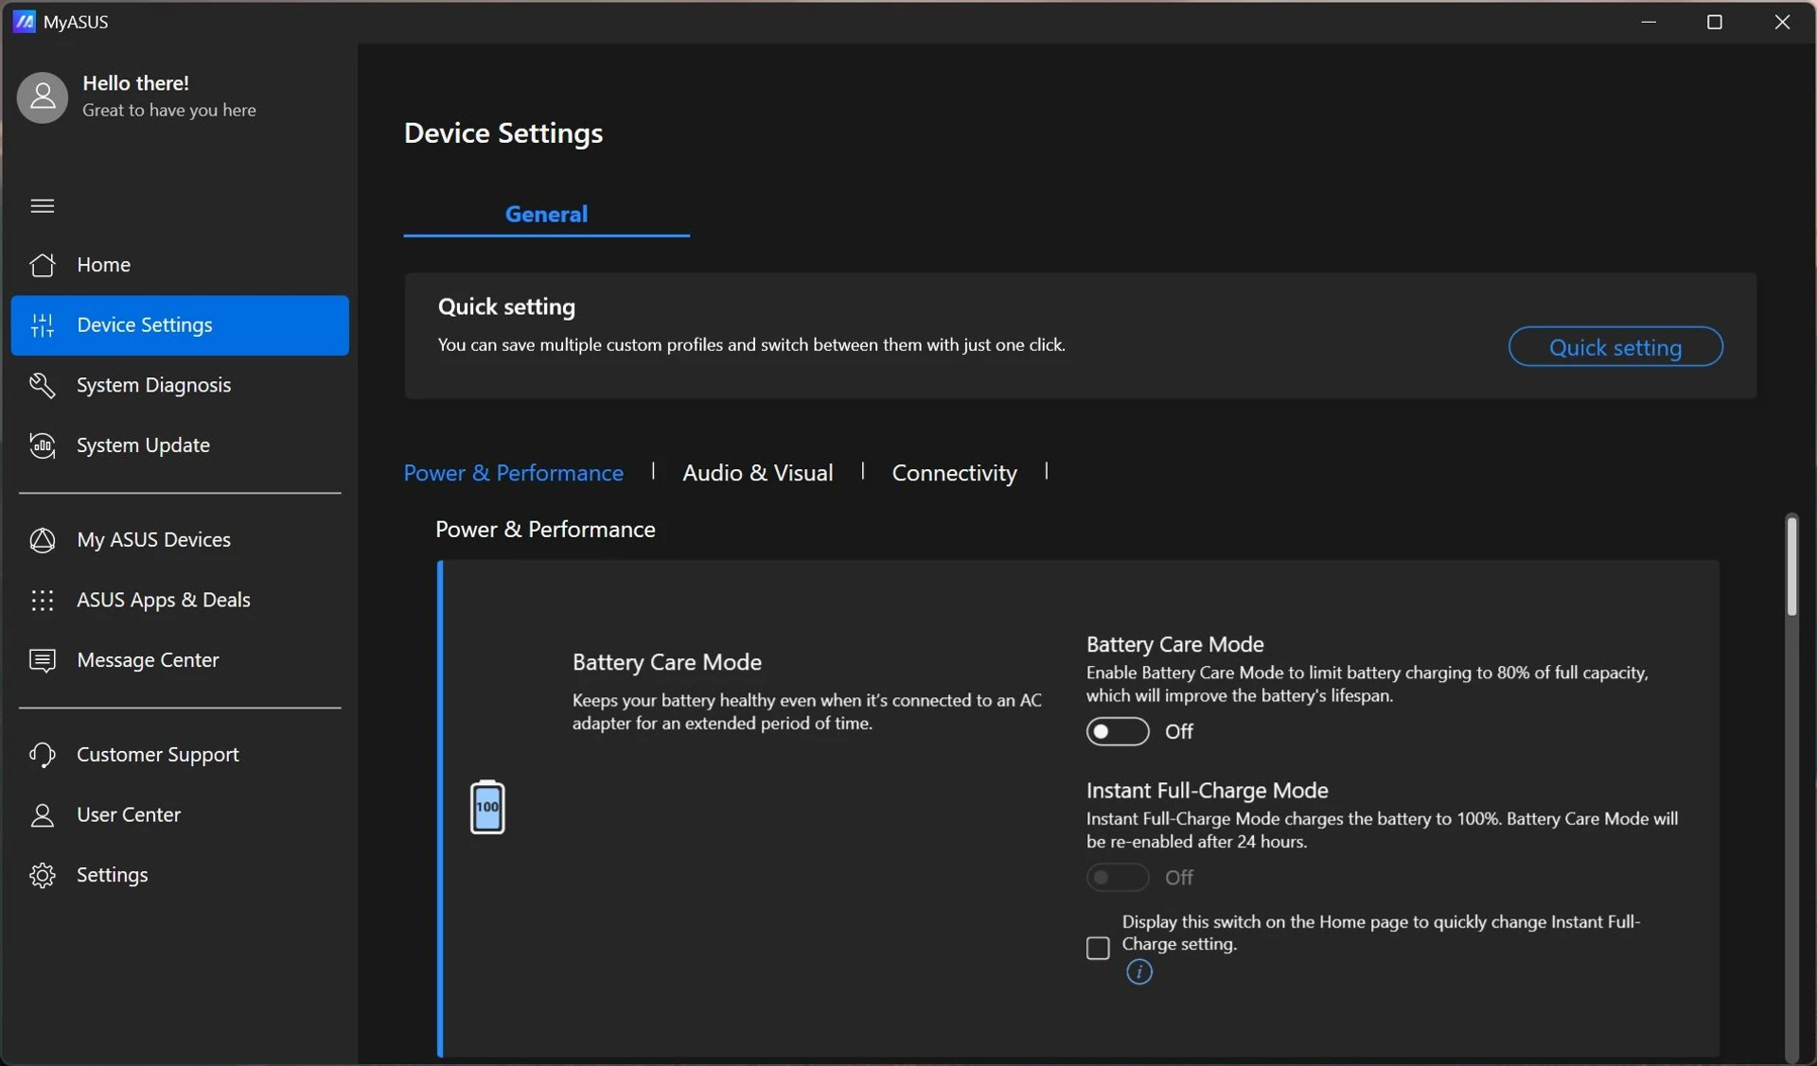Viewport: 1817px width, 1066px height.
Task: Click the info icon under Instant Full-Charge checkbox
Action: pos(1139,971)
